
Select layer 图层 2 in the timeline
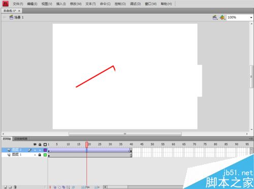(x=17, y=150)
